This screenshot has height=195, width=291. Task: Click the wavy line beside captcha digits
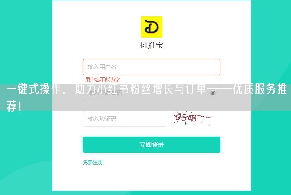(x=204, y=117)
